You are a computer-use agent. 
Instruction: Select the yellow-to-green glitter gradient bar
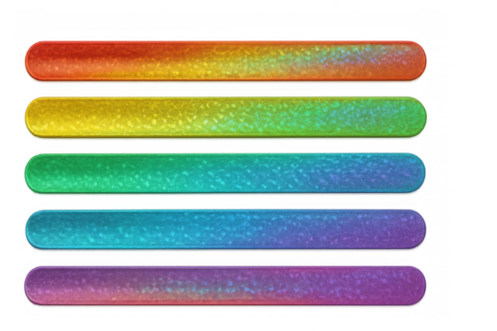coord(225,117)
